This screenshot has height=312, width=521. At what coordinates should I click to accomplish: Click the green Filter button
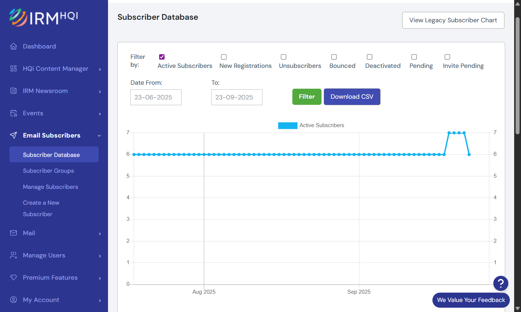tap(307, 97)
